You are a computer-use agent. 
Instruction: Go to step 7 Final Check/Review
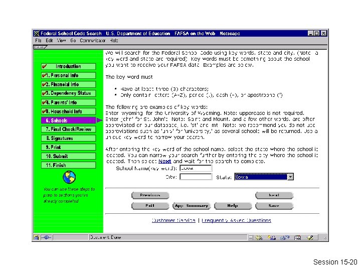pos(69,129)
